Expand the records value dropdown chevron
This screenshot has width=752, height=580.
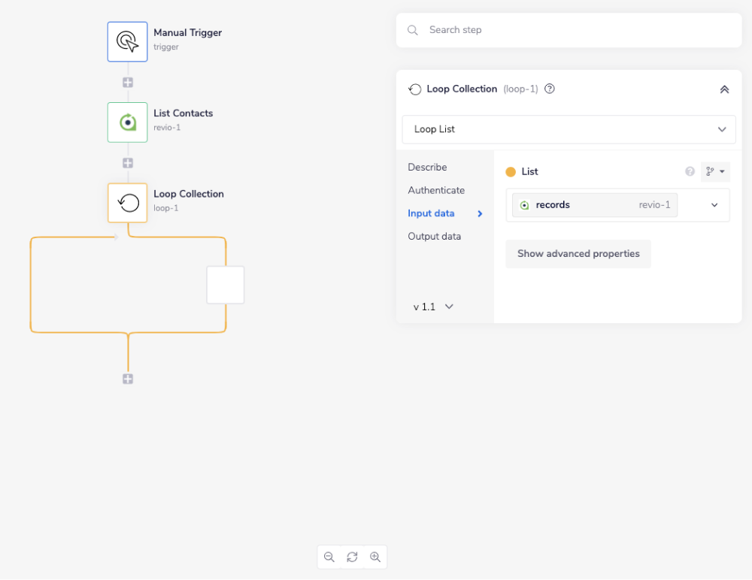tap(714, 205)
